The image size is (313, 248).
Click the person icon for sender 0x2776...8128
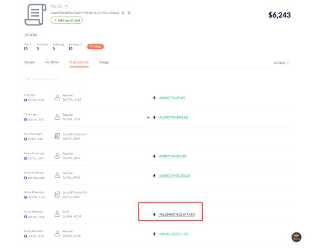(x=57, y=97)
